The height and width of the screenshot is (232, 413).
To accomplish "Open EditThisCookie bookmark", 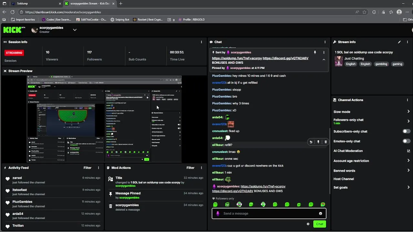I will (x=91, y=19).
